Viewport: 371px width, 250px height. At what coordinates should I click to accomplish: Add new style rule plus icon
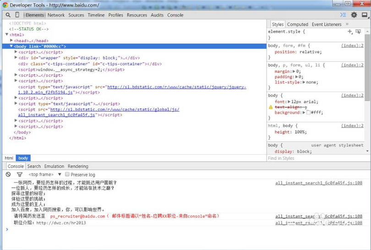click(350, 32)
